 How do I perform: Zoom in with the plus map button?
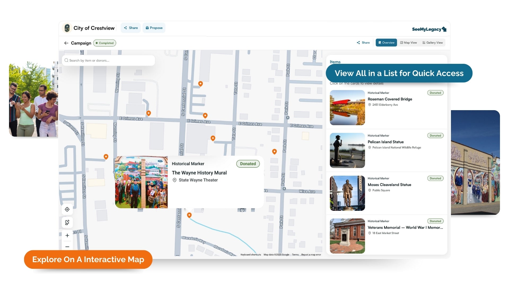click(67, 235)
